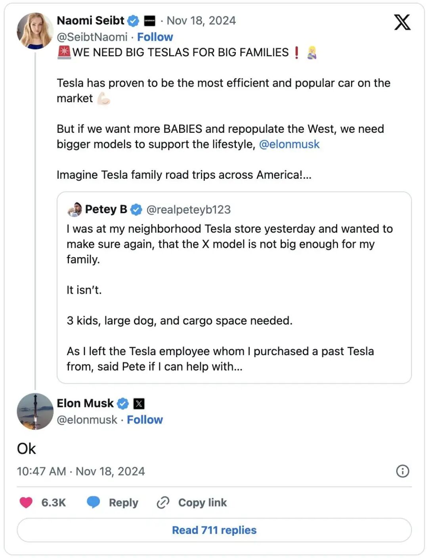
Task: Open Naomi Seibt's profile photo
Action: [35, 31]
